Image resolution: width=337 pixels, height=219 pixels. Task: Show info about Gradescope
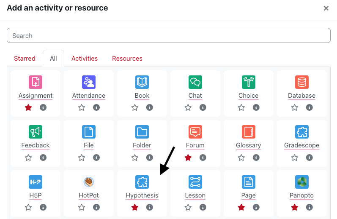pos(310,158)
